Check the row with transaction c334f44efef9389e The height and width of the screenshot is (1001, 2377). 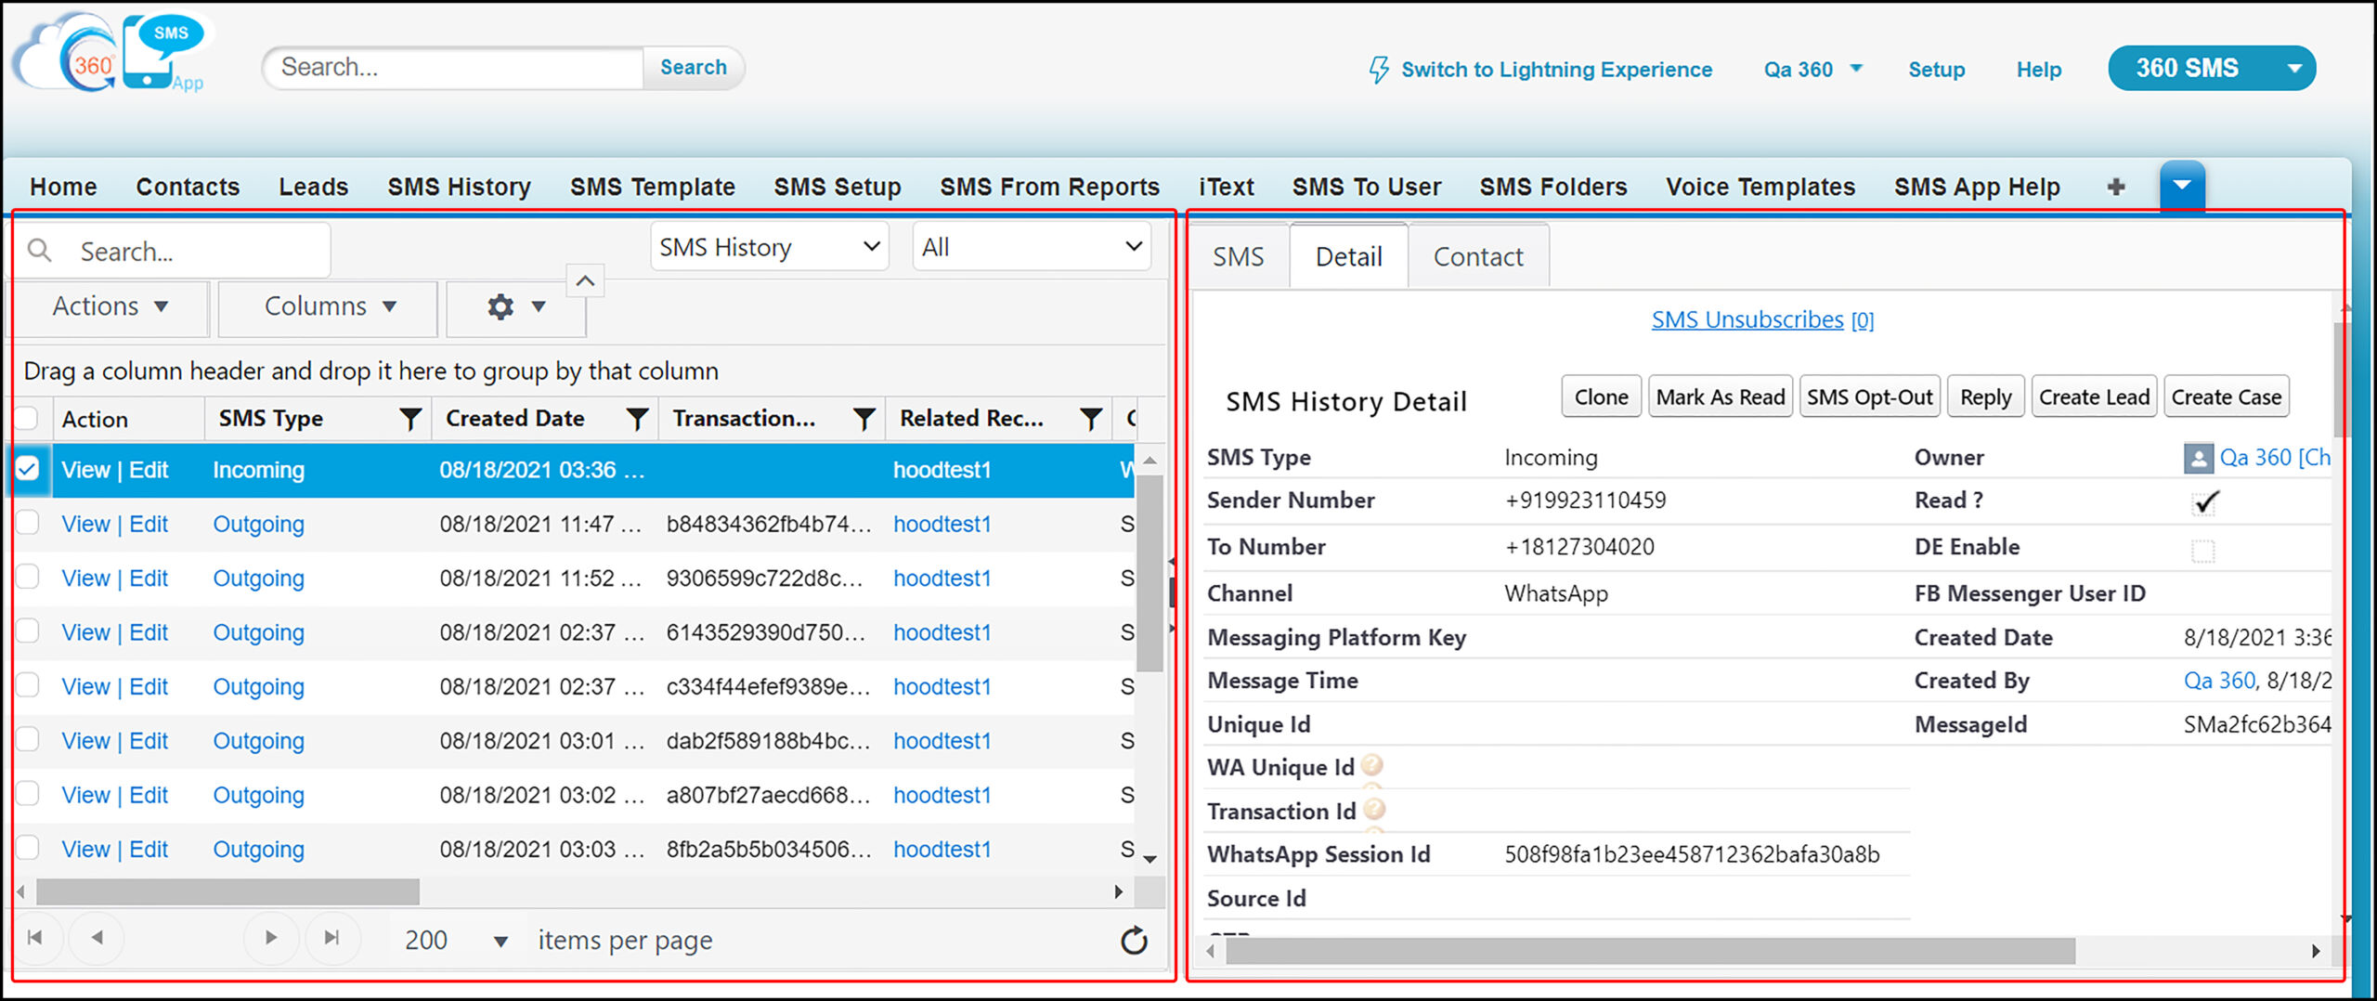(x=27, y=685)
